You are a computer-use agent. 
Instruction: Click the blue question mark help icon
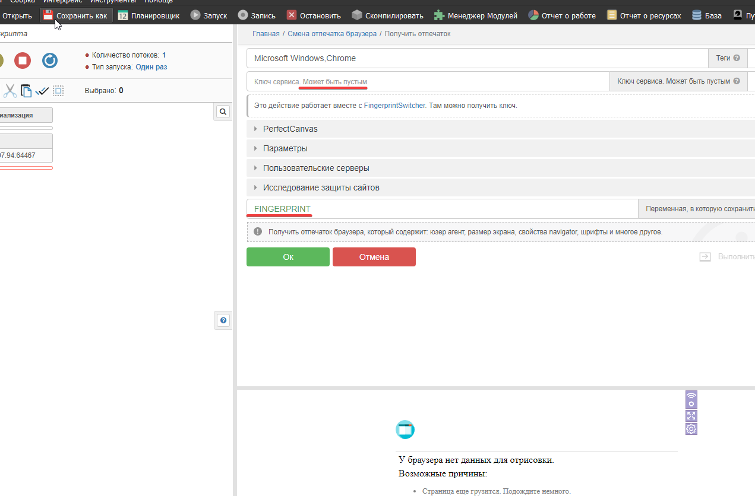tap(223, 320)
